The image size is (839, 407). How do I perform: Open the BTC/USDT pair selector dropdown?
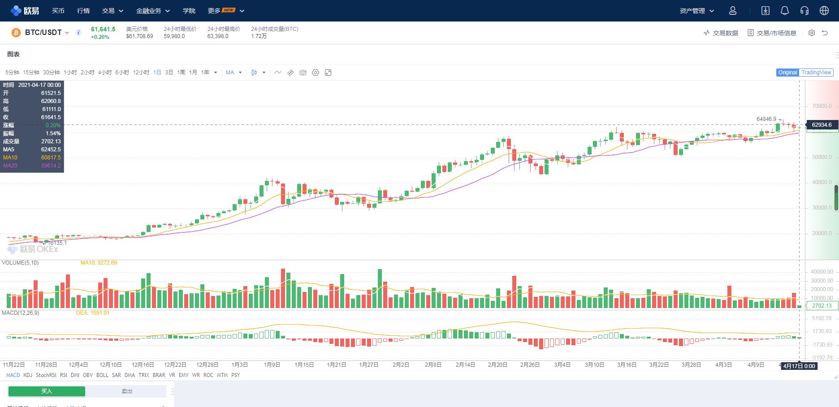67,33
